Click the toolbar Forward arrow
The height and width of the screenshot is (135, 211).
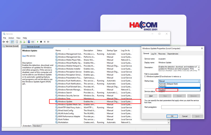7,42
